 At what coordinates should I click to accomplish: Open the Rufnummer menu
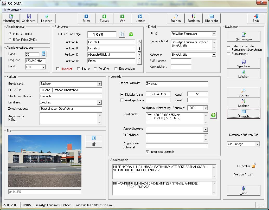[x=12, y=10]
